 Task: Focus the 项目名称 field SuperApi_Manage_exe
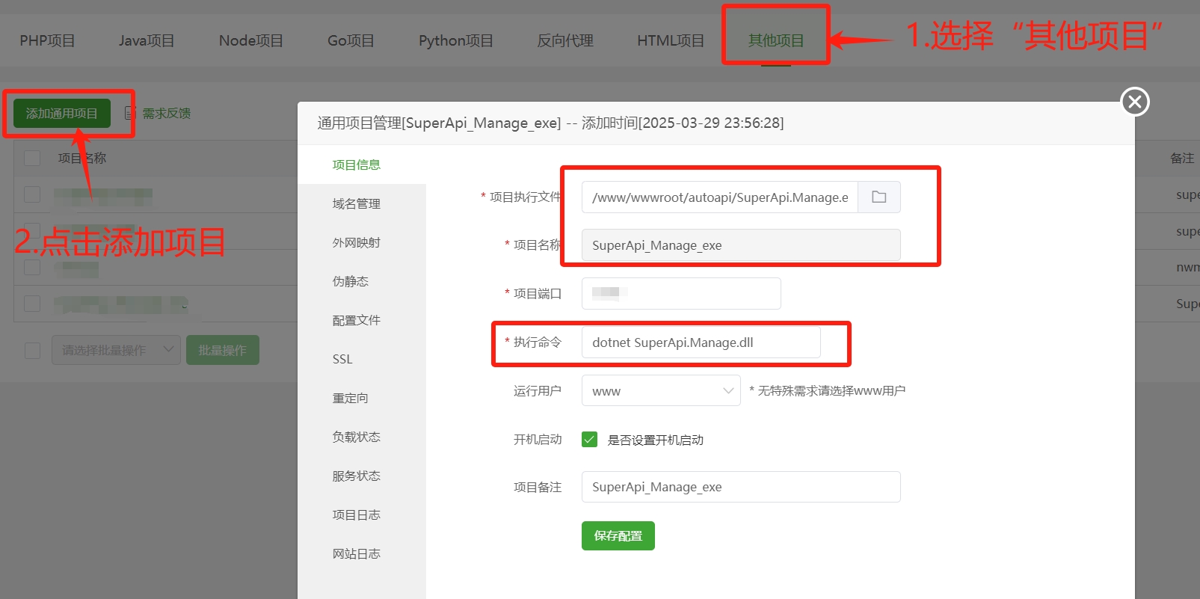pyautogui.click(x=741, y=245)
